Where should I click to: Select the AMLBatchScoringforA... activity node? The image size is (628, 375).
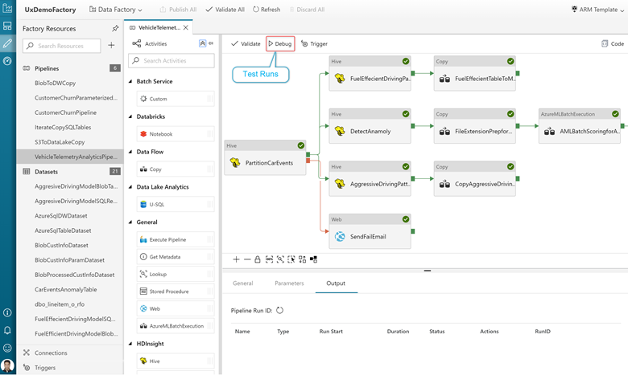point(580,126)
